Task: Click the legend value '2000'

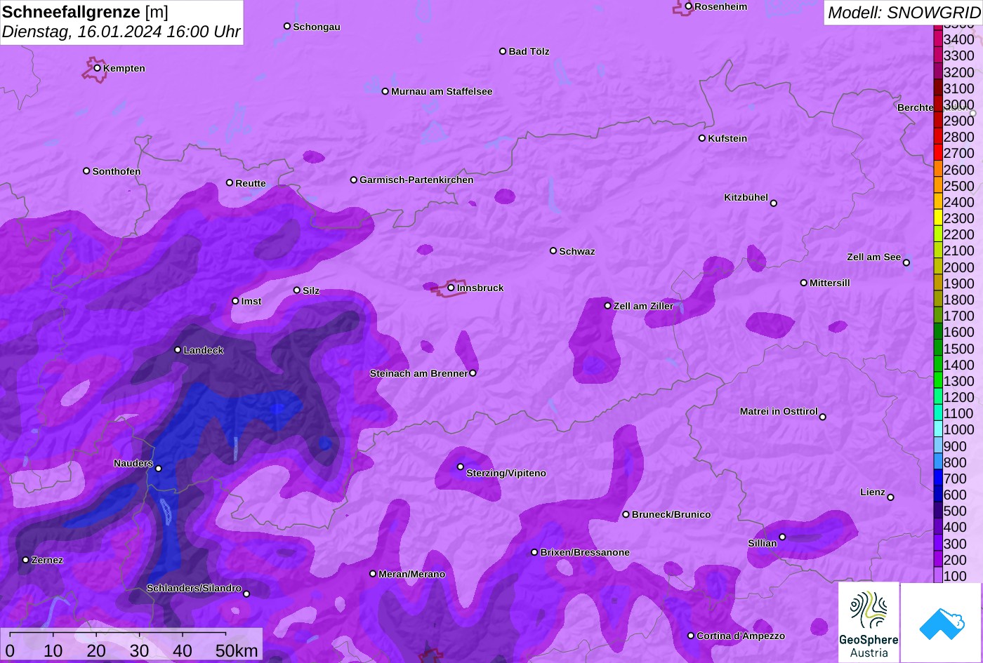Action: pos(958,267)
